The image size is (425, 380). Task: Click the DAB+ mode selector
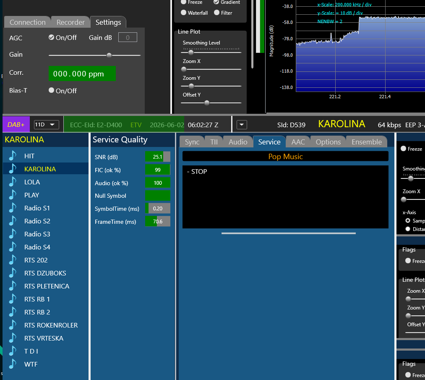tap(16, 124)
